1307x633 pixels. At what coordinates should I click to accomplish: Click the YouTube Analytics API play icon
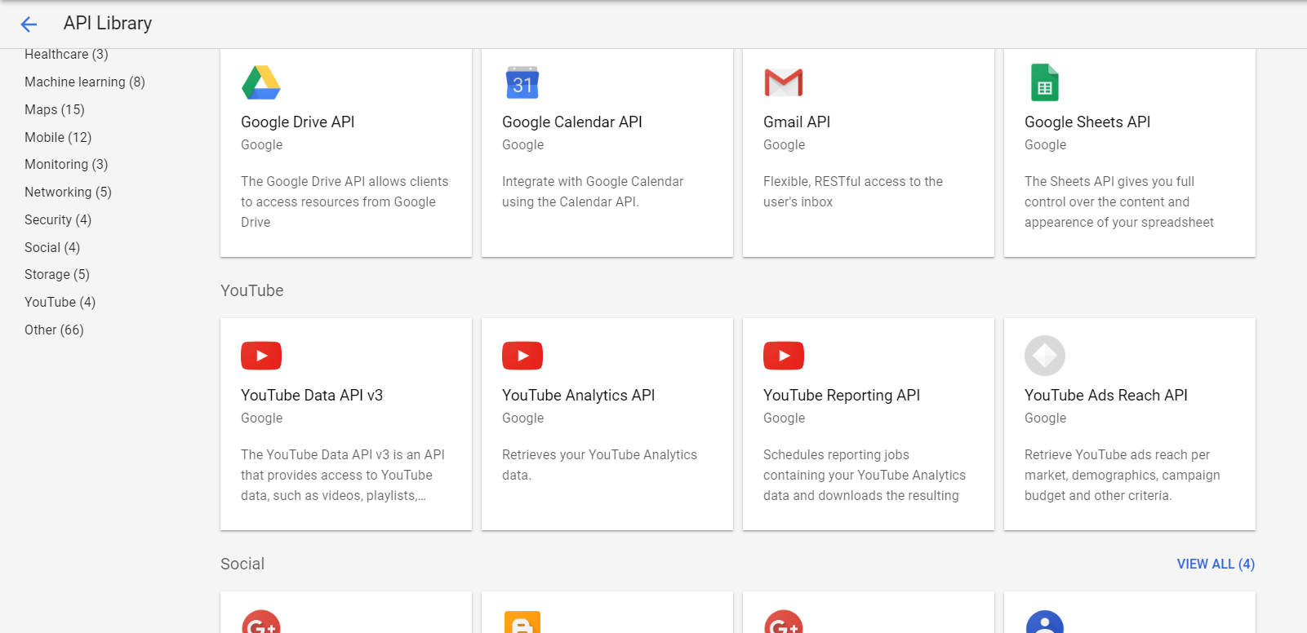click(x=522, y=356)
